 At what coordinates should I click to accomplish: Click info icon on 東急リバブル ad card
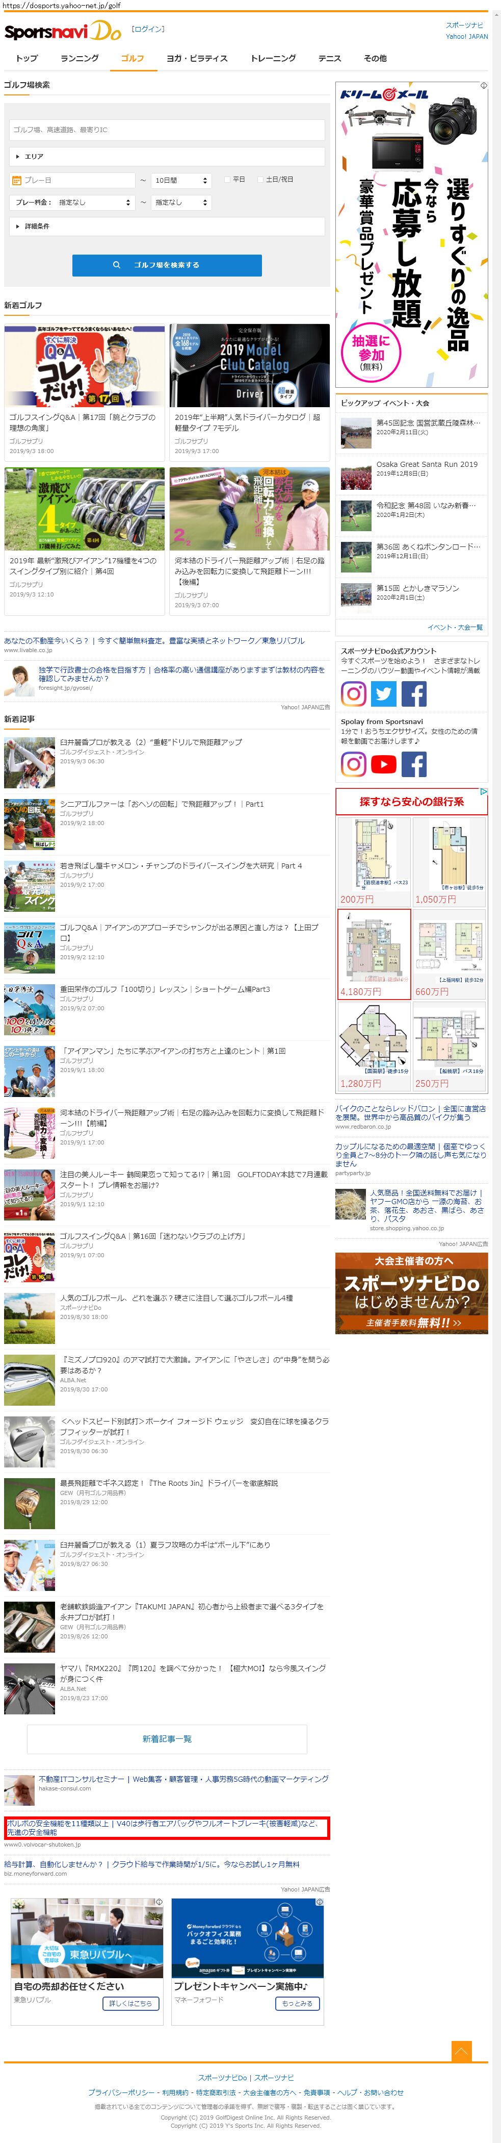point(159,1902)
